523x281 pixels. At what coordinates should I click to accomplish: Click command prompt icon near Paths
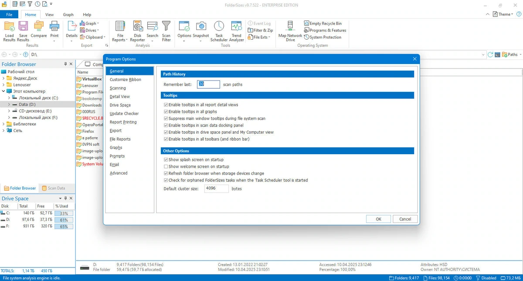point(497,55)
